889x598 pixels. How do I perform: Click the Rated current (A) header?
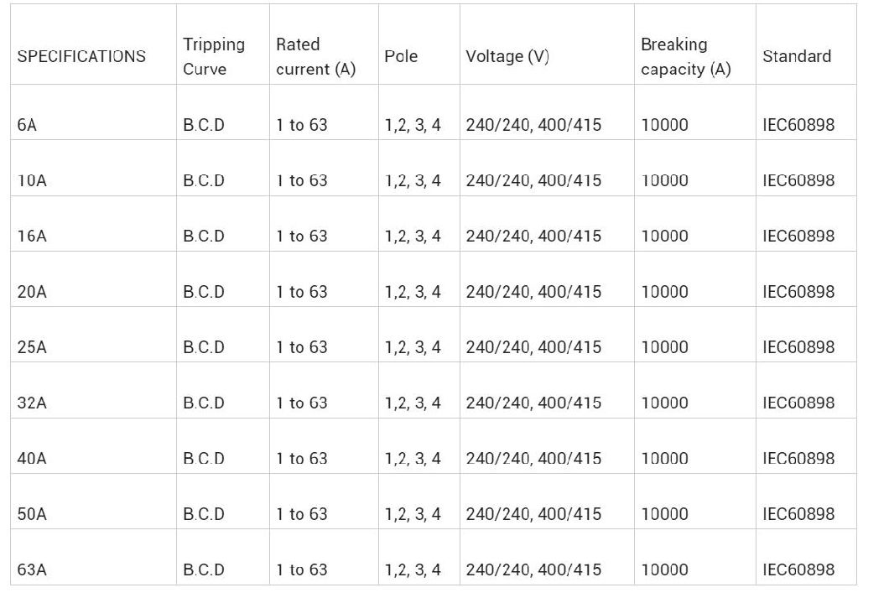315,56
